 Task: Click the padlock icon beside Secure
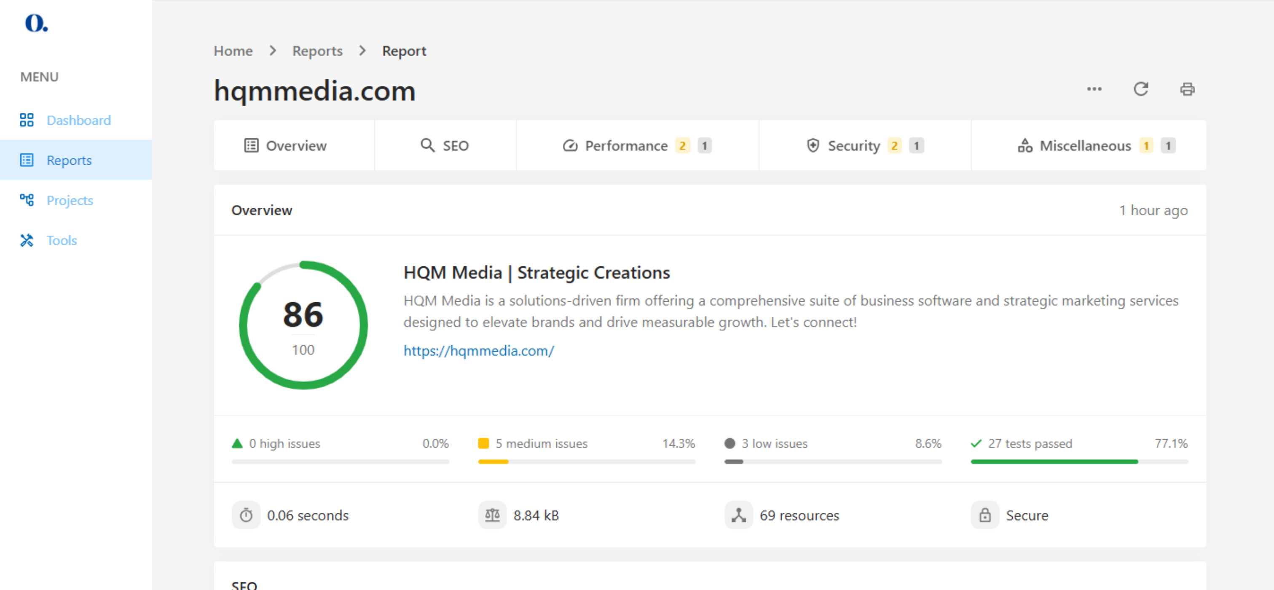(x=984, y=515)
